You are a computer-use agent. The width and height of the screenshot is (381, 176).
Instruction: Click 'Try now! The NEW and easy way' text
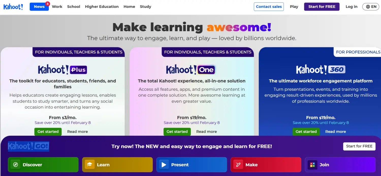[x=192, y=146]
